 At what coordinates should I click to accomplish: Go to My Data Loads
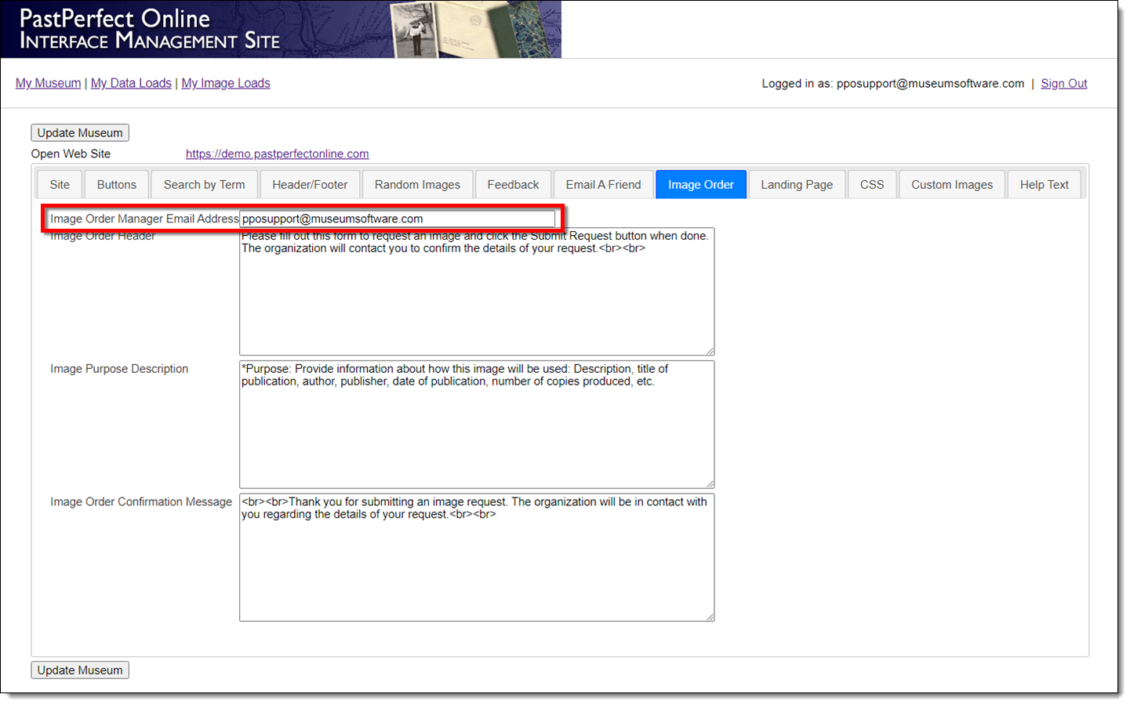pos(131,83)
